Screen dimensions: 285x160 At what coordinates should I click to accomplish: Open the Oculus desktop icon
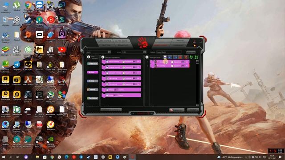pyautogui.click(x=39, y=36)
